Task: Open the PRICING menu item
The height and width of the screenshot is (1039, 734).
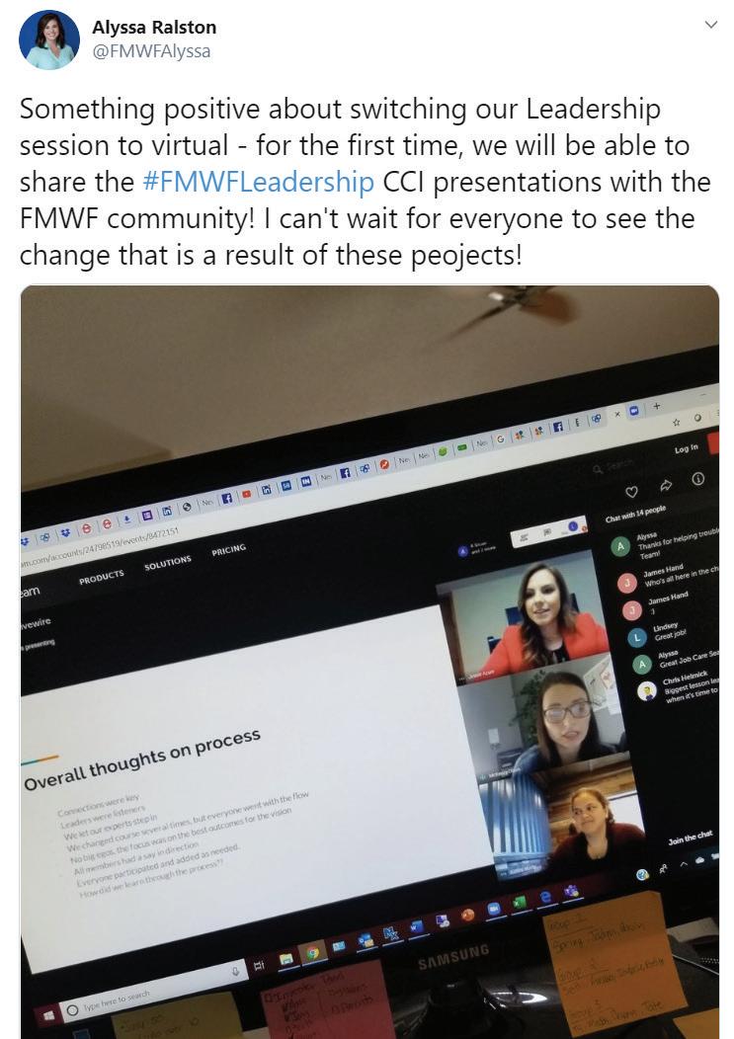Action: click(229, 549)
